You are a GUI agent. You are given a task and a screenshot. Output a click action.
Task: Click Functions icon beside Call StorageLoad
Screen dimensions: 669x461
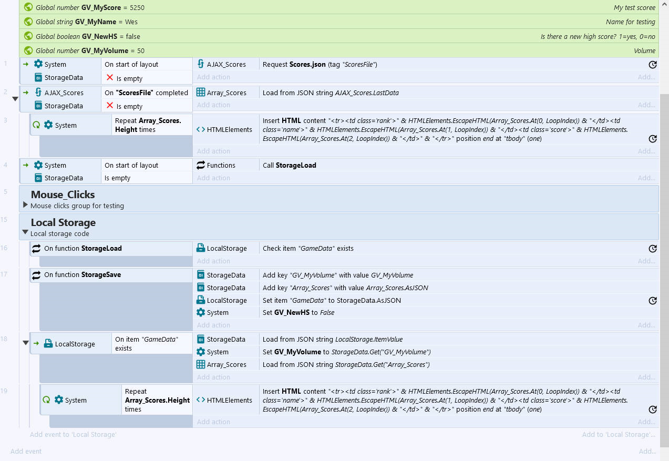pyautogui.click(x=200, y=165)
